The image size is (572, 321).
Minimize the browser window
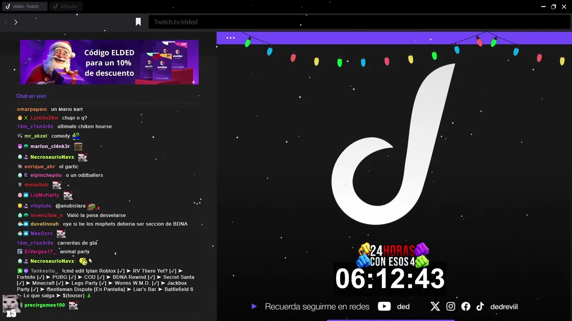tap(543, 7)
